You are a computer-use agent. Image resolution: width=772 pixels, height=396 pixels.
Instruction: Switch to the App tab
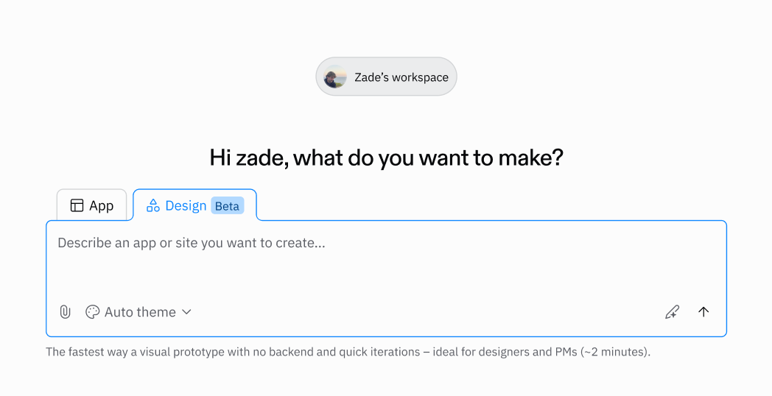click(92, 205)
